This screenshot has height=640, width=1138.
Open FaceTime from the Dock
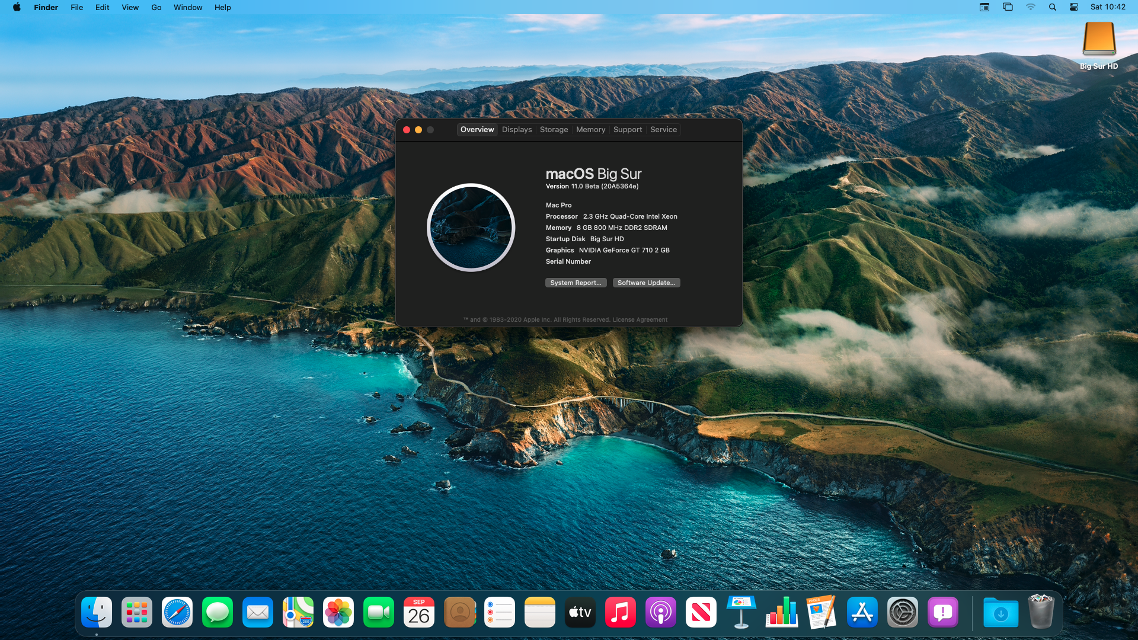pyautogui.click(x=379, y=612)
